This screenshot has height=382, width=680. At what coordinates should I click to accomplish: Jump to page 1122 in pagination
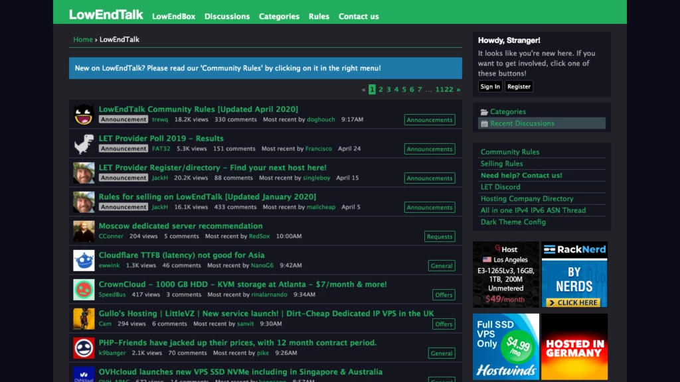coord(444,90)
